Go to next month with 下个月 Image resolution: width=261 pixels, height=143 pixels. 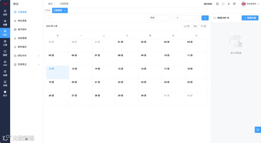click(x=203, y=26)
